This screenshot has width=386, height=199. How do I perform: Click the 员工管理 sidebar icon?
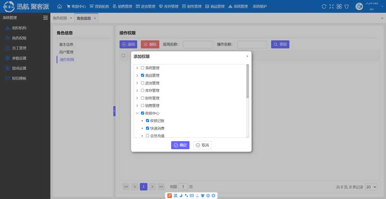coord(8,48)
